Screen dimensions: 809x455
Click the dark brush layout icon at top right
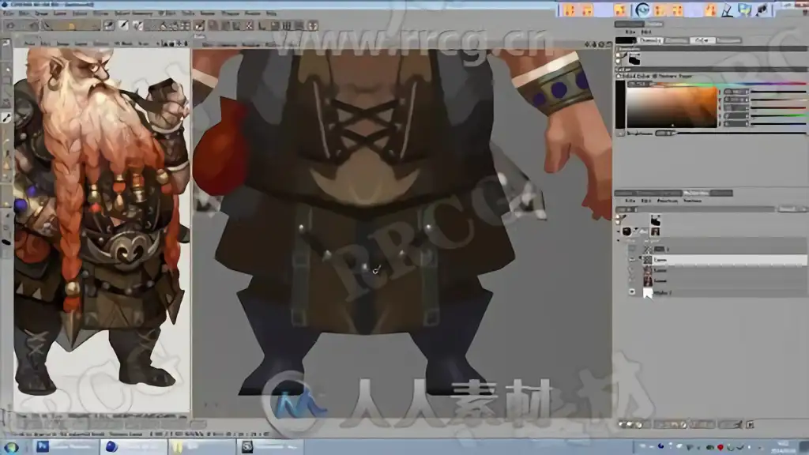(762, 9)
